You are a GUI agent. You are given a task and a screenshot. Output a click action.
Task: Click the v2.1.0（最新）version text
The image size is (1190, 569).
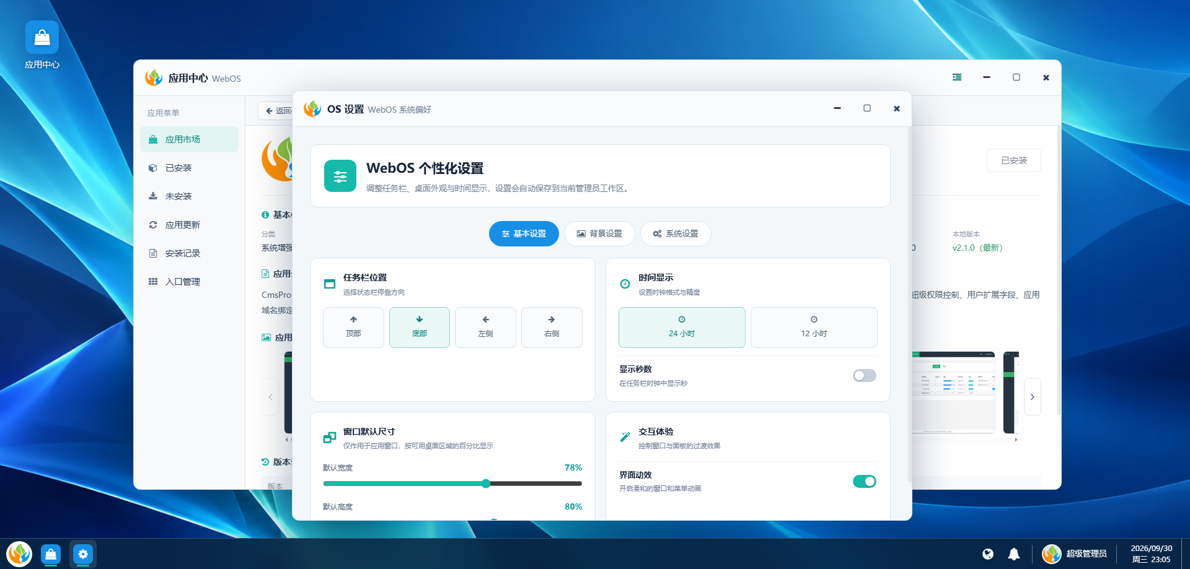(x=977, y=248)
